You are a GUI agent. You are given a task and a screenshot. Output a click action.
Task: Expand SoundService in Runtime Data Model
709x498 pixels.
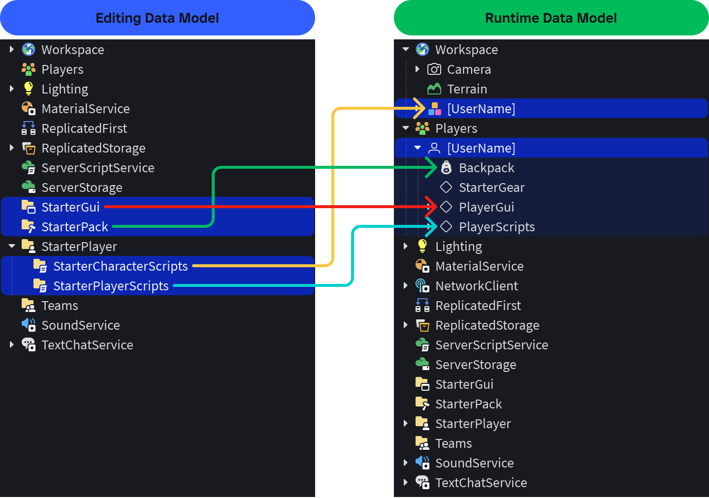[406, 463]
